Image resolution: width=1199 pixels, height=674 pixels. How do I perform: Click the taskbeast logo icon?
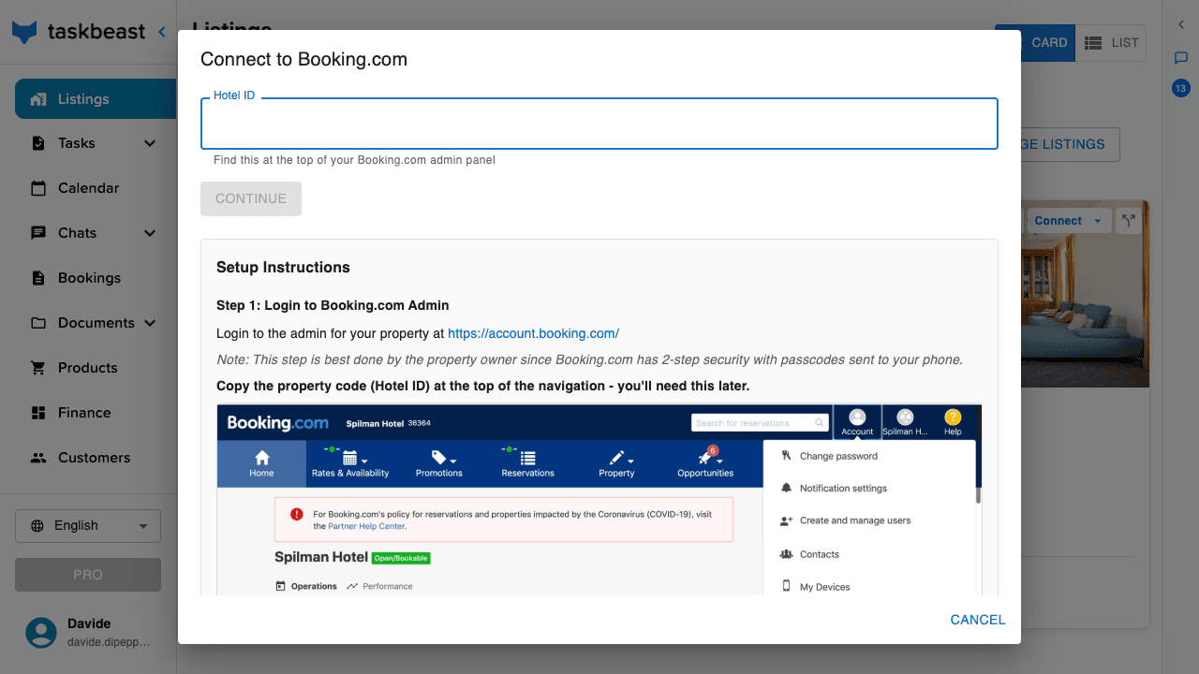(x=24, y=32)
